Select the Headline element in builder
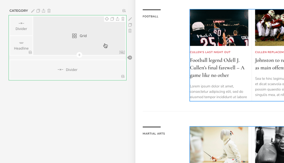Viewport: 284px width, 163px height. [21, 45]
